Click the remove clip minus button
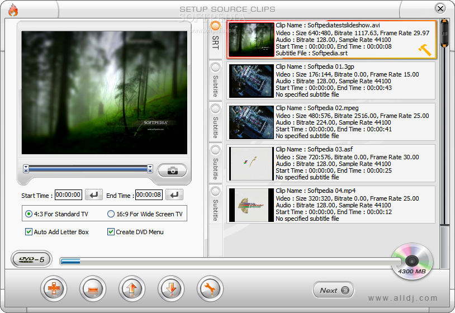455x313 pixels. point(93,289)
